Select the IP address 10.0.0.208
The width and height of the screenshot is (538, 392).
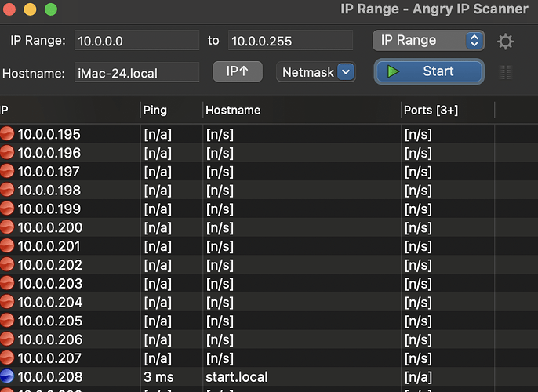click(50, 377)
